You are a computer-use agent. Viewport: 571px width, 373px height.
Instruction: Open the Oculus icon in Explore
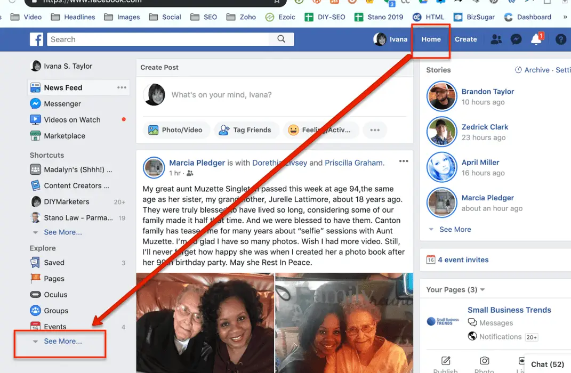point(35,294)
